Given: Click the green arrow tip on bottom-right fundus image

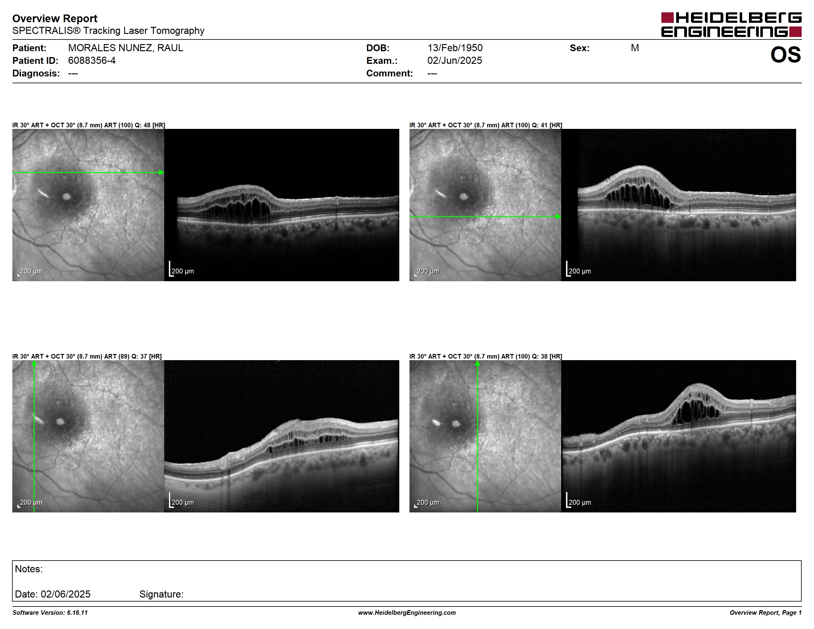Looking at the screenshot, I should [477, 363].
